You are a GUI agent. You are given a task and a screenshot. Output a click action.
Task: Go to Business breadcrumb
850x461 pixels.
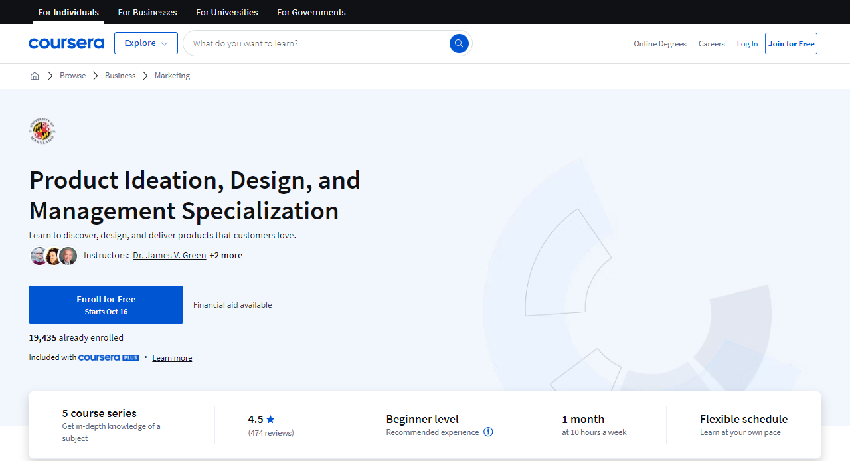pyautogui.click(x=120, y=76)
